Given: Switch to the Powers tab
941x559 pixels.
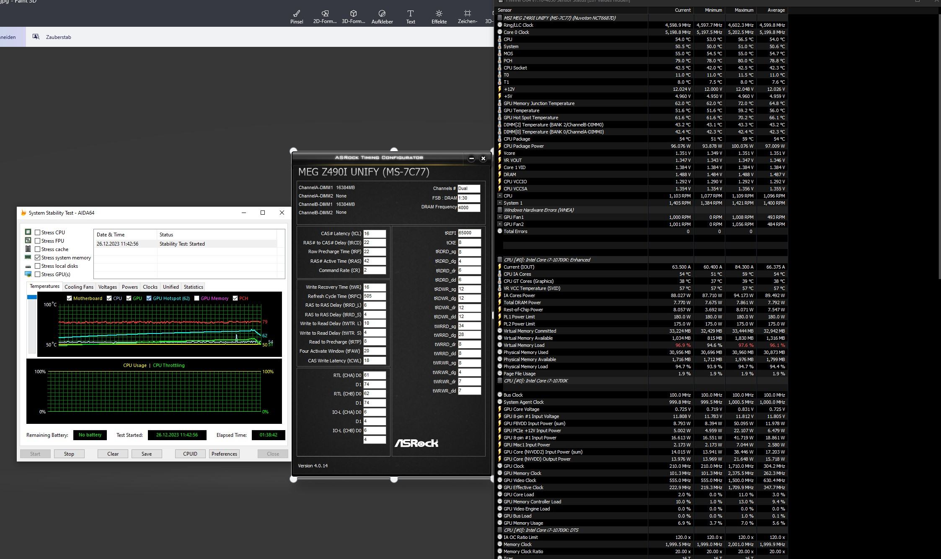Looking at the screenshot, I should tap(130, 287).
